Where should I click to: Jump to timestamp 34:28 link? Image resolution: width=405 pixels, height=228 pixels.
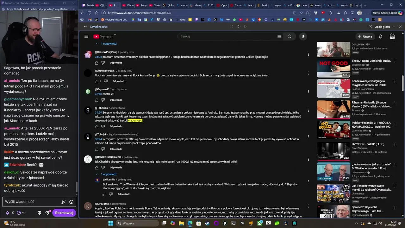[98, 57]
